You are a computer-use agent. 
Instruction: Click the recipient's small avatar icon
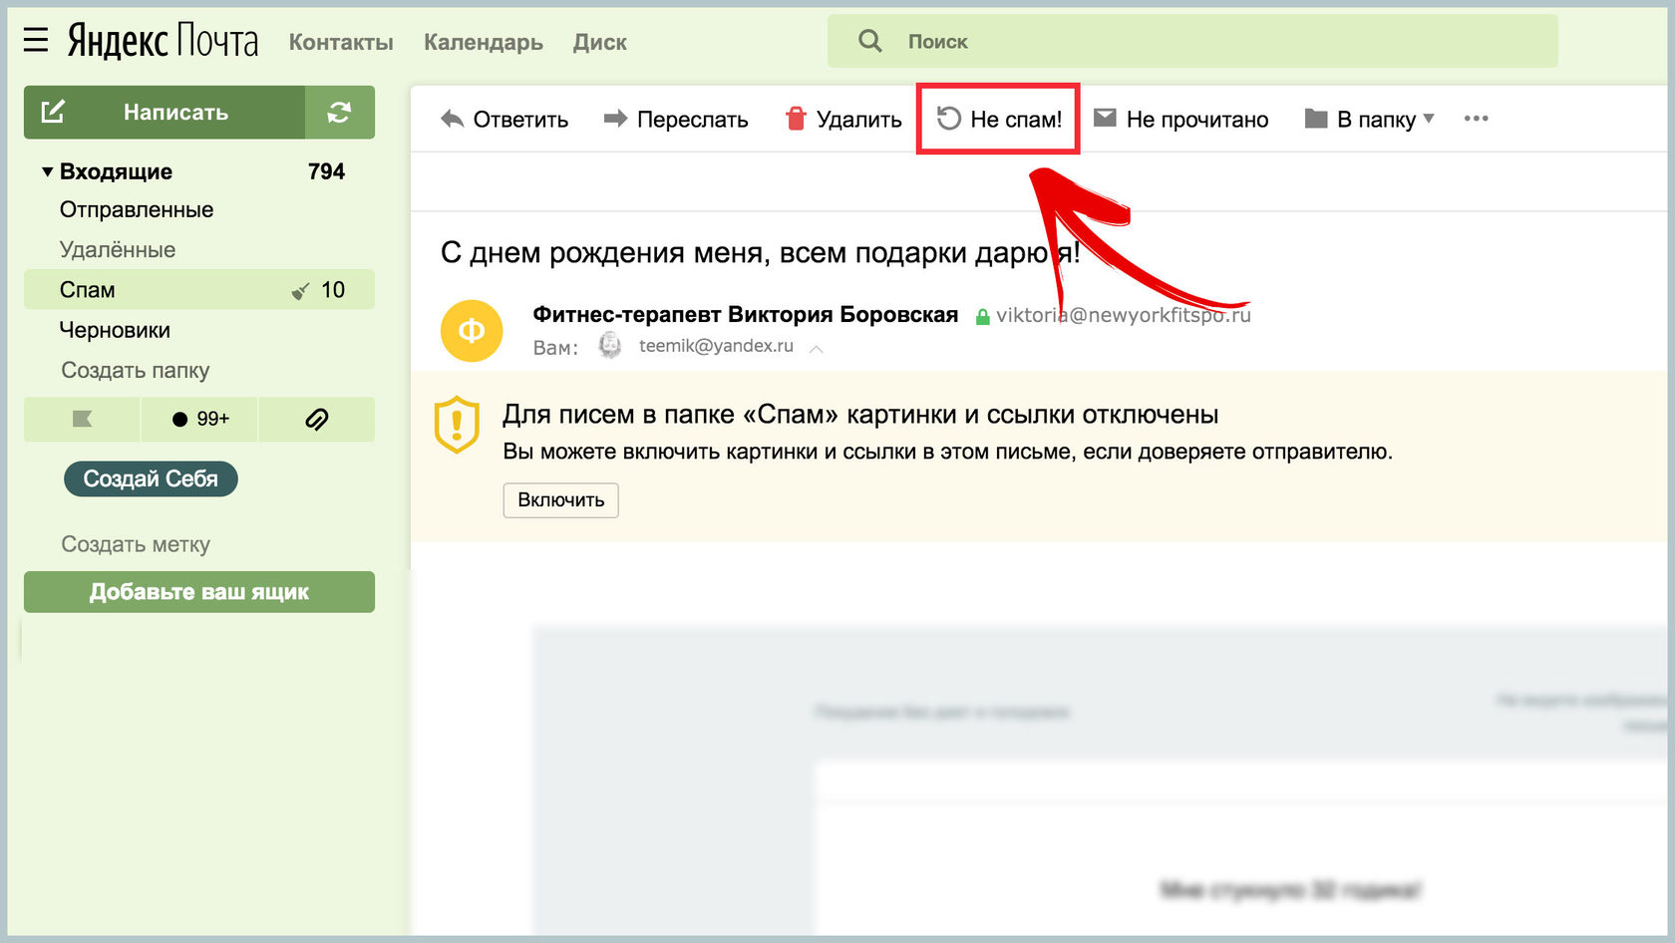pyautogui.click(x=610, y=346)
